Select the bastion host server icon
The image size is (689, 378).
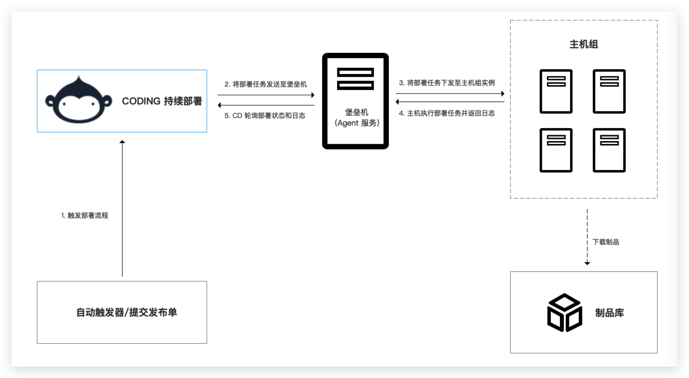355,101
